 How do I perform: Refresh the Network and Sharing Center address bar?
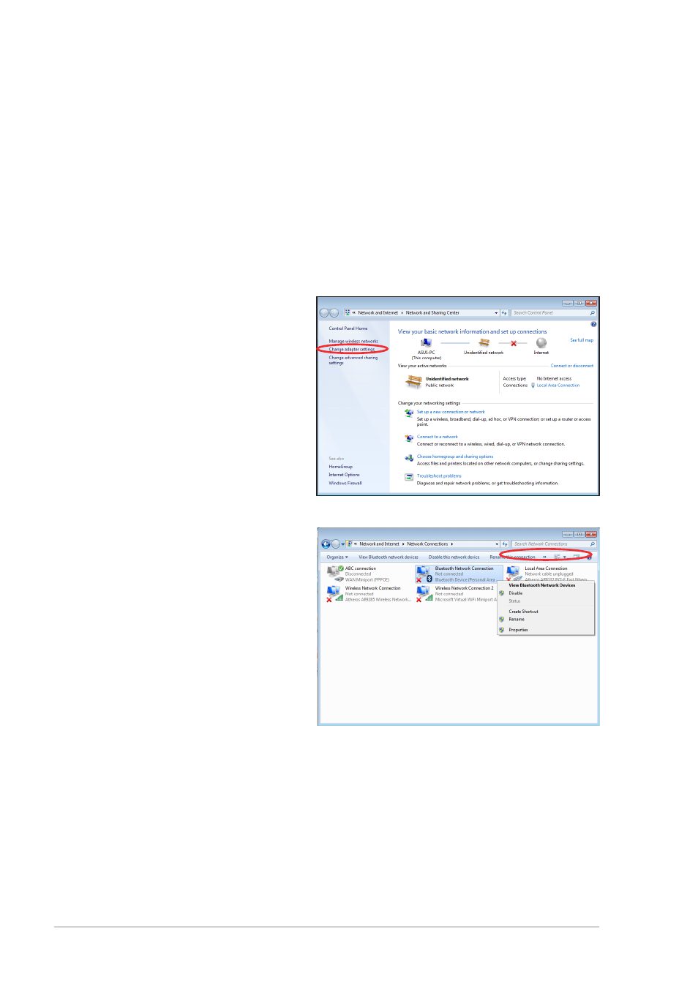click(504, 313)
